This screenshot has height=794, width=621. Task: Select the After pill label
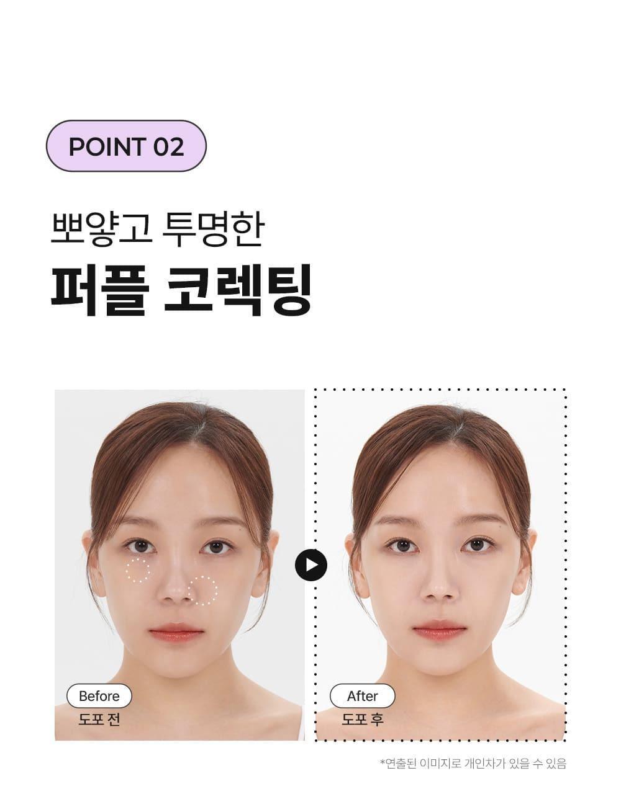coord(362,696)
